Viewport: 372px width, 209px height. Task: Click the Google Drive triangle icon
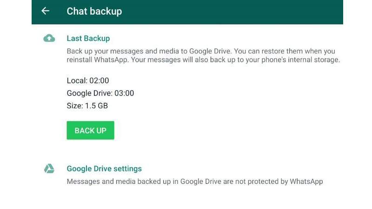[x=49, y=169]
